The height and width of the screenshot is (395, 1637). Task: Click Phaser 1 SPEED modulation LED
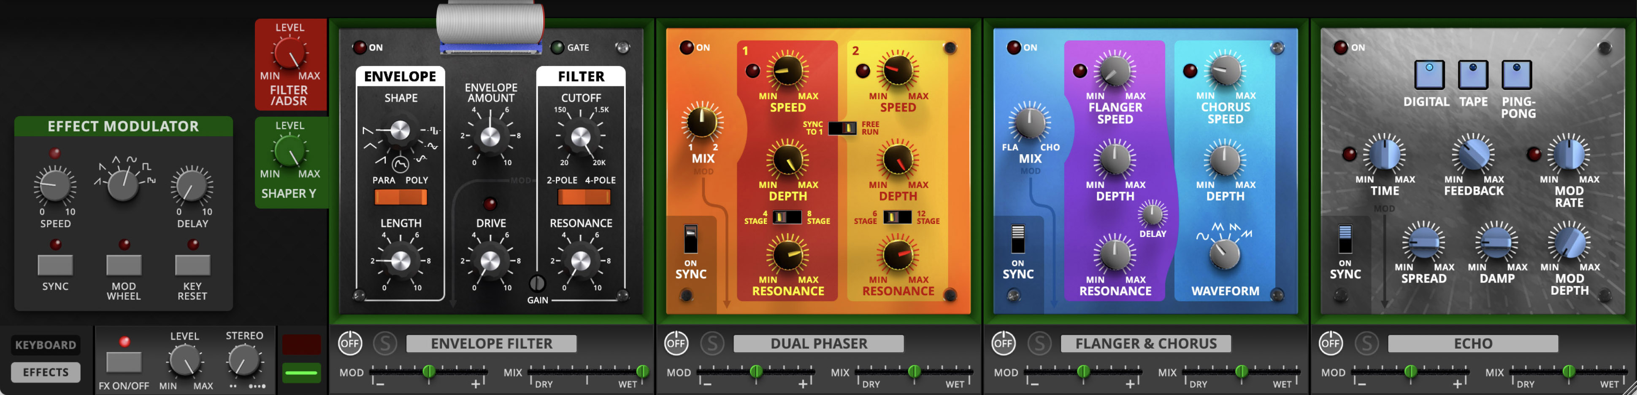(752, 70)
